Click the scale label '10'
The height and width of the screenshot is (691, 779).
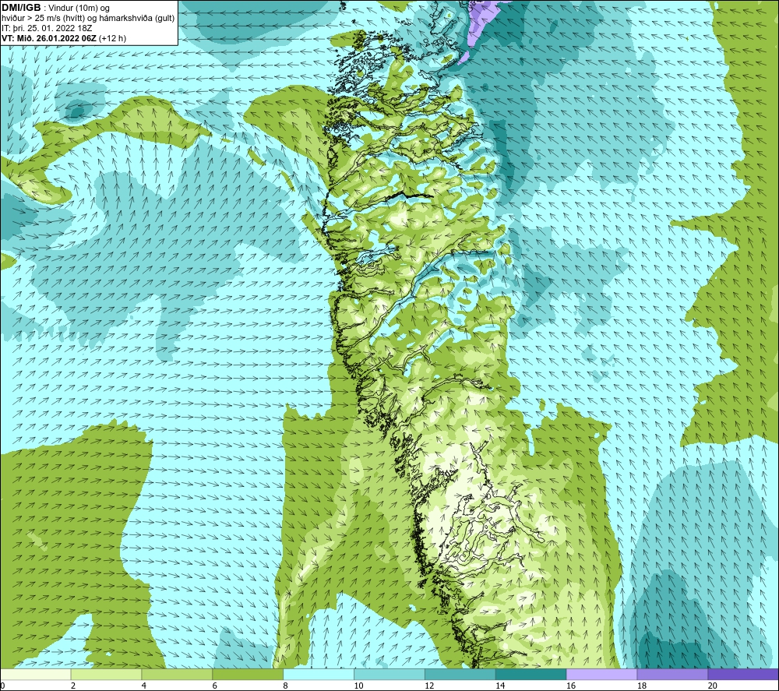pyautogui.click(x=358, y=686)
